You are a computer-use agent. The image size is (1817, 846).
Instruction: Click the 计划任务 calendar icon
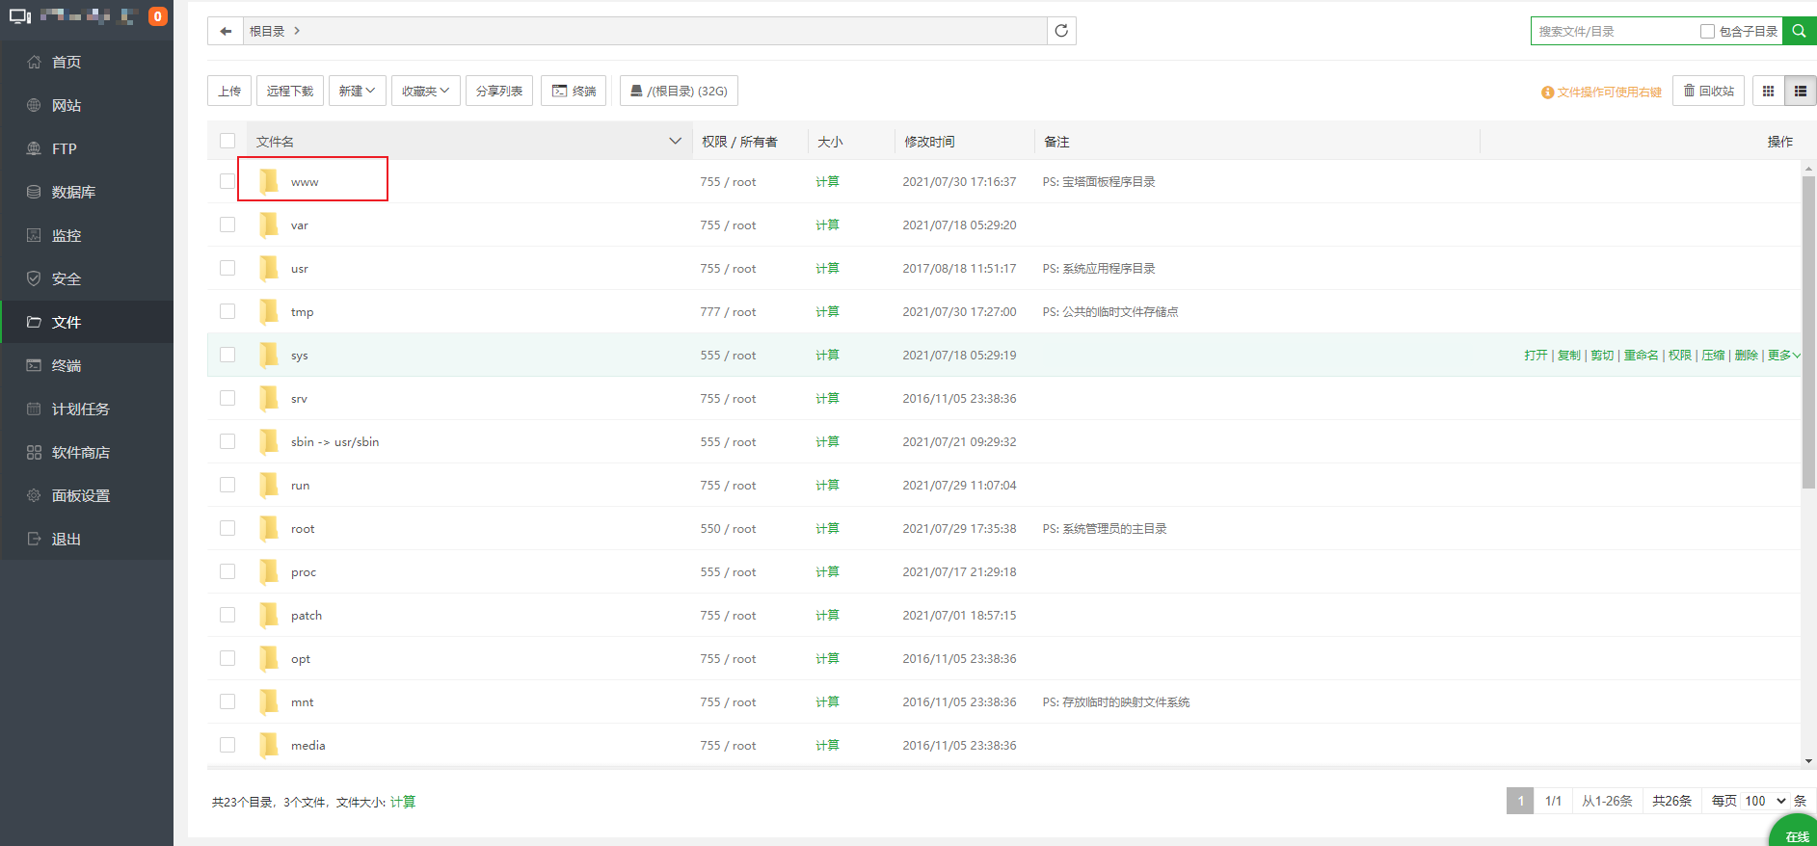pos(34,409)
